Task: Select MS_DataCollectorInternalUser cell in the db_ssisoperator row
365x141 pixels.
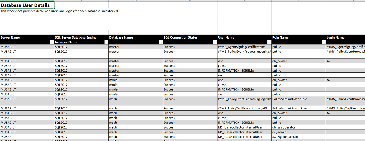Action: pyautogui.click(x=245, y=127)
